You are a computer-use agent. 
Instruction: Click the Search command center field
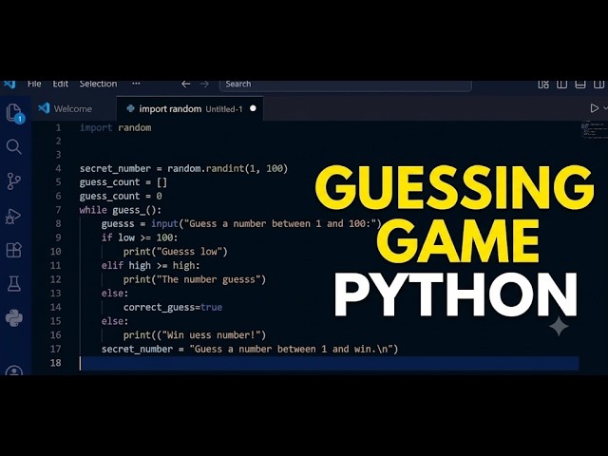(x=346, y=85)
